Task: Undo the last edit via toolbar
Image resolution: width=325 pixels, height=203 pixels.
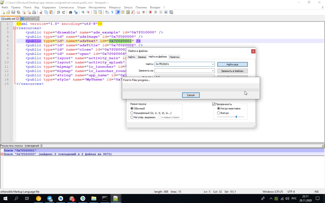Action: click(58, 12)
